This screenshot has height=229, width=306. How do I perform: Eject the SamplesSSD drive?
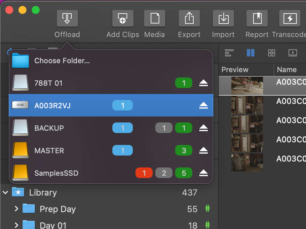[204, 173]
